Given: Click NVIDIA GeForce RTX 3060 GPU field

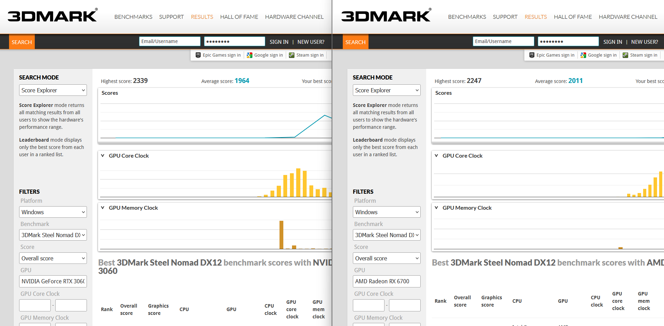Looking at the screenshot, I should click(x=53, y=281).
